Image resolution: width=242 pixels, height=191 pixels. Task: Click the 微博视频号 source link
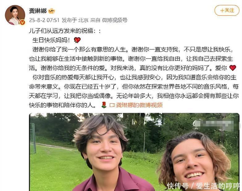coord(115,20)
